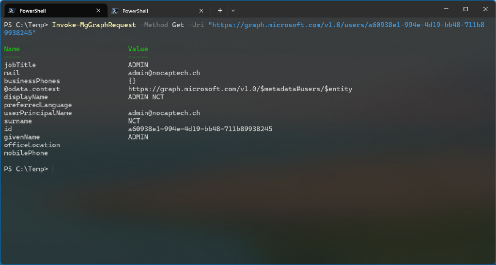
Task: Select the active first PowerShell tab title
Action: tap(33, 11)
